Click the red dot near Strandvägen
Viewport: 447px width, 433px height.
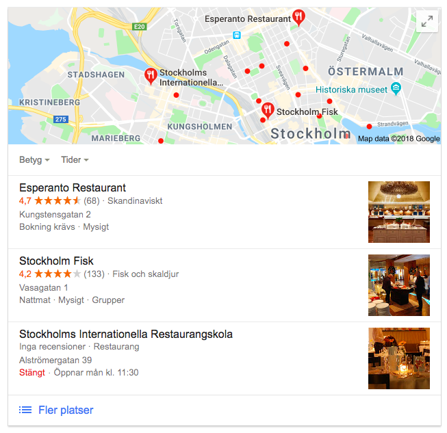369,127
